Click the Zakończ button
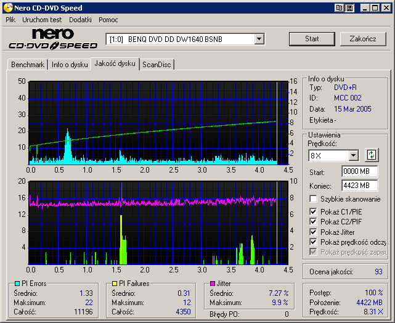Image resolution: width=395 pixels, height=323 pixels. coord(363,39)
